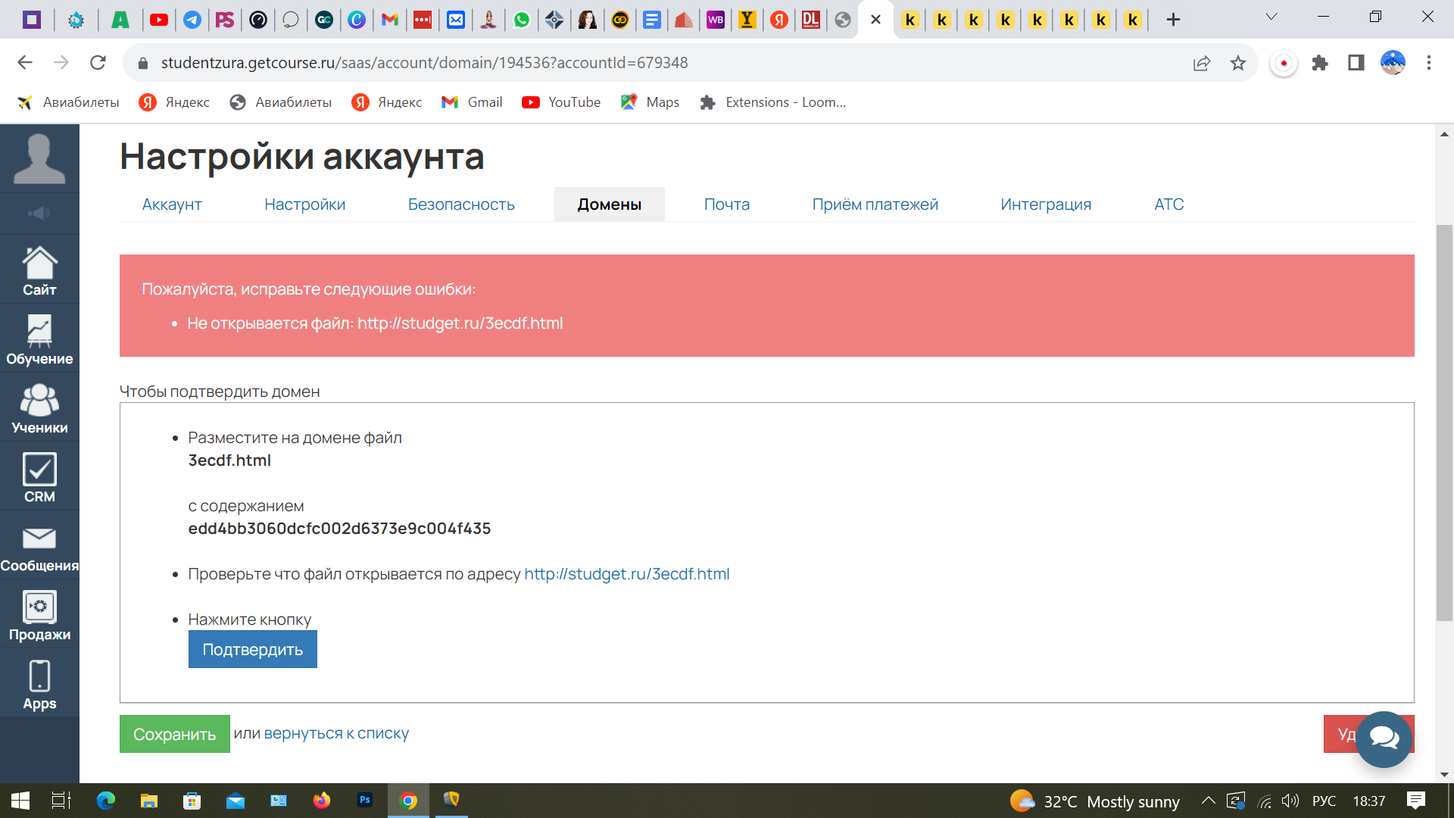Bookmark page with the star icon
Image resolution: width=1454 pixels, height=818 pixels.
click(1238, 63)
